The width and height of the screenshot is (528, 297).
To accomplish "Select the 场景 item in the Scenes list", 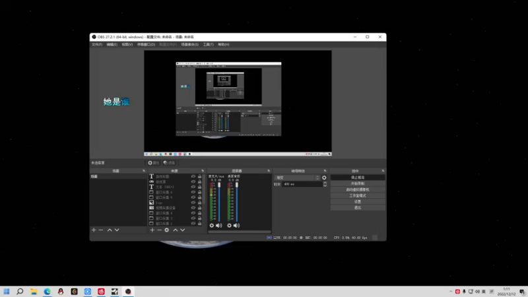I will (x=118, y=176).
